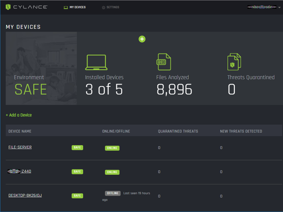
Task: Open the My Devices tab
Action: pos(75,7)
